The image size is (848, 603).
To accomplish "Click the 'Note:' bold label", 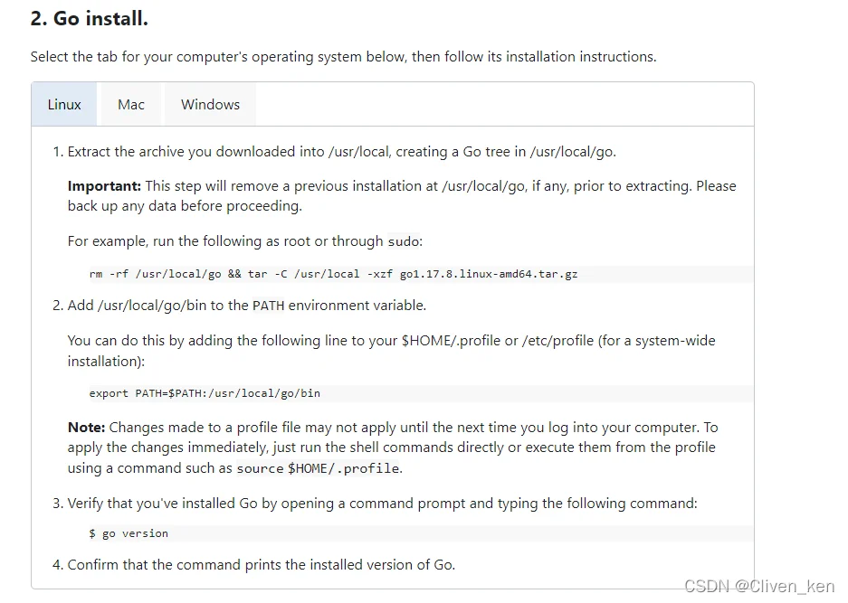I will click(87, 428).
